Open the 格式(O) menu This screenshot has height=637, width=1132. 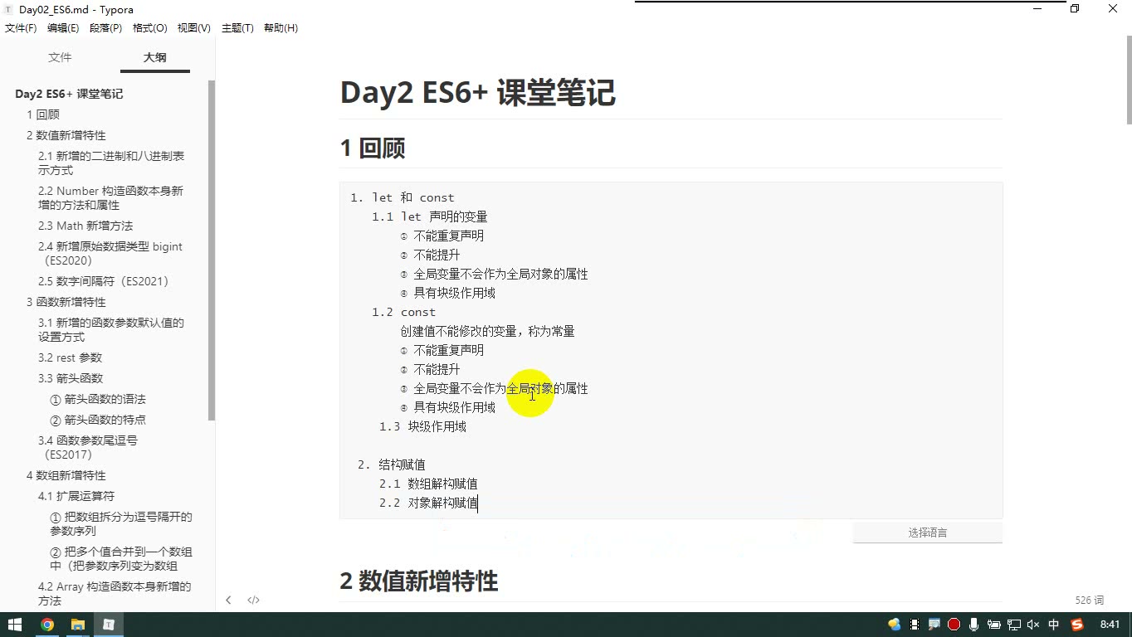149,28
